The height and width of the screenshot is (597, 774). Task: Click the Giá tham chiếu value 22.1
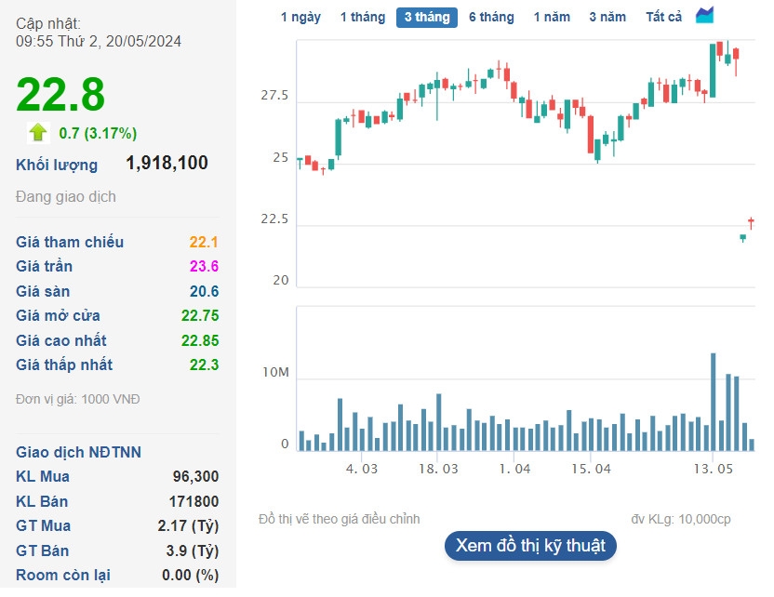click(x=204, y=243)
